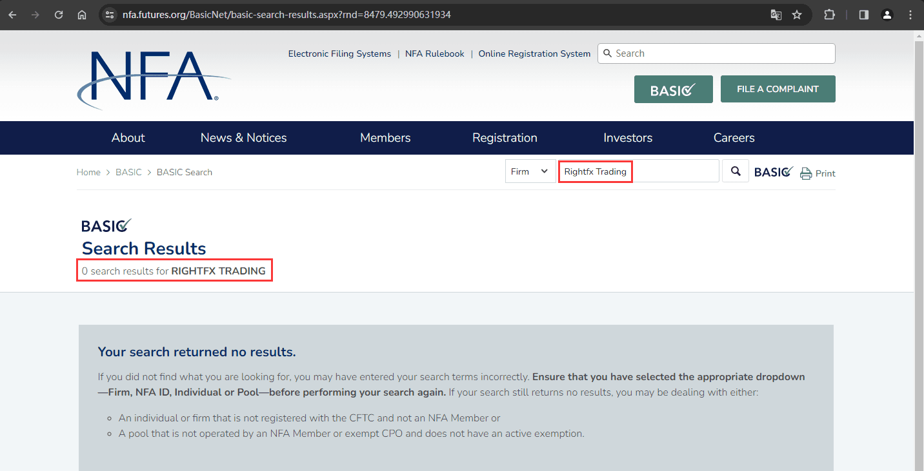Click the Rightfx Trading search input
The image size is (924, 471).
(x=638, y=171)
